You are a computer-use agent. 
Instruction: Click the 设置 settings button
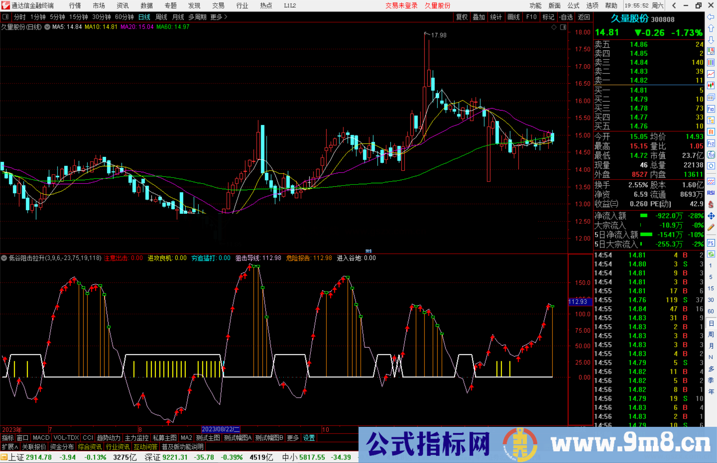(x=308, y=438)
